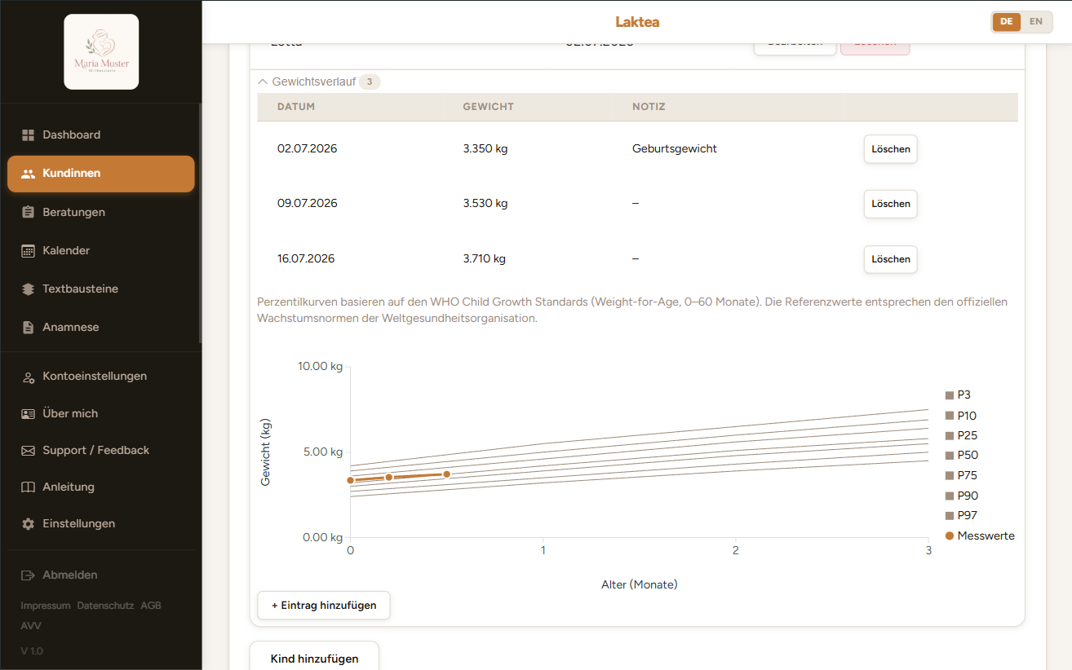The image size is (1072, 670).
Task: Click '+ Eintrag hinzufügen' button
Action: click(324, 606)
